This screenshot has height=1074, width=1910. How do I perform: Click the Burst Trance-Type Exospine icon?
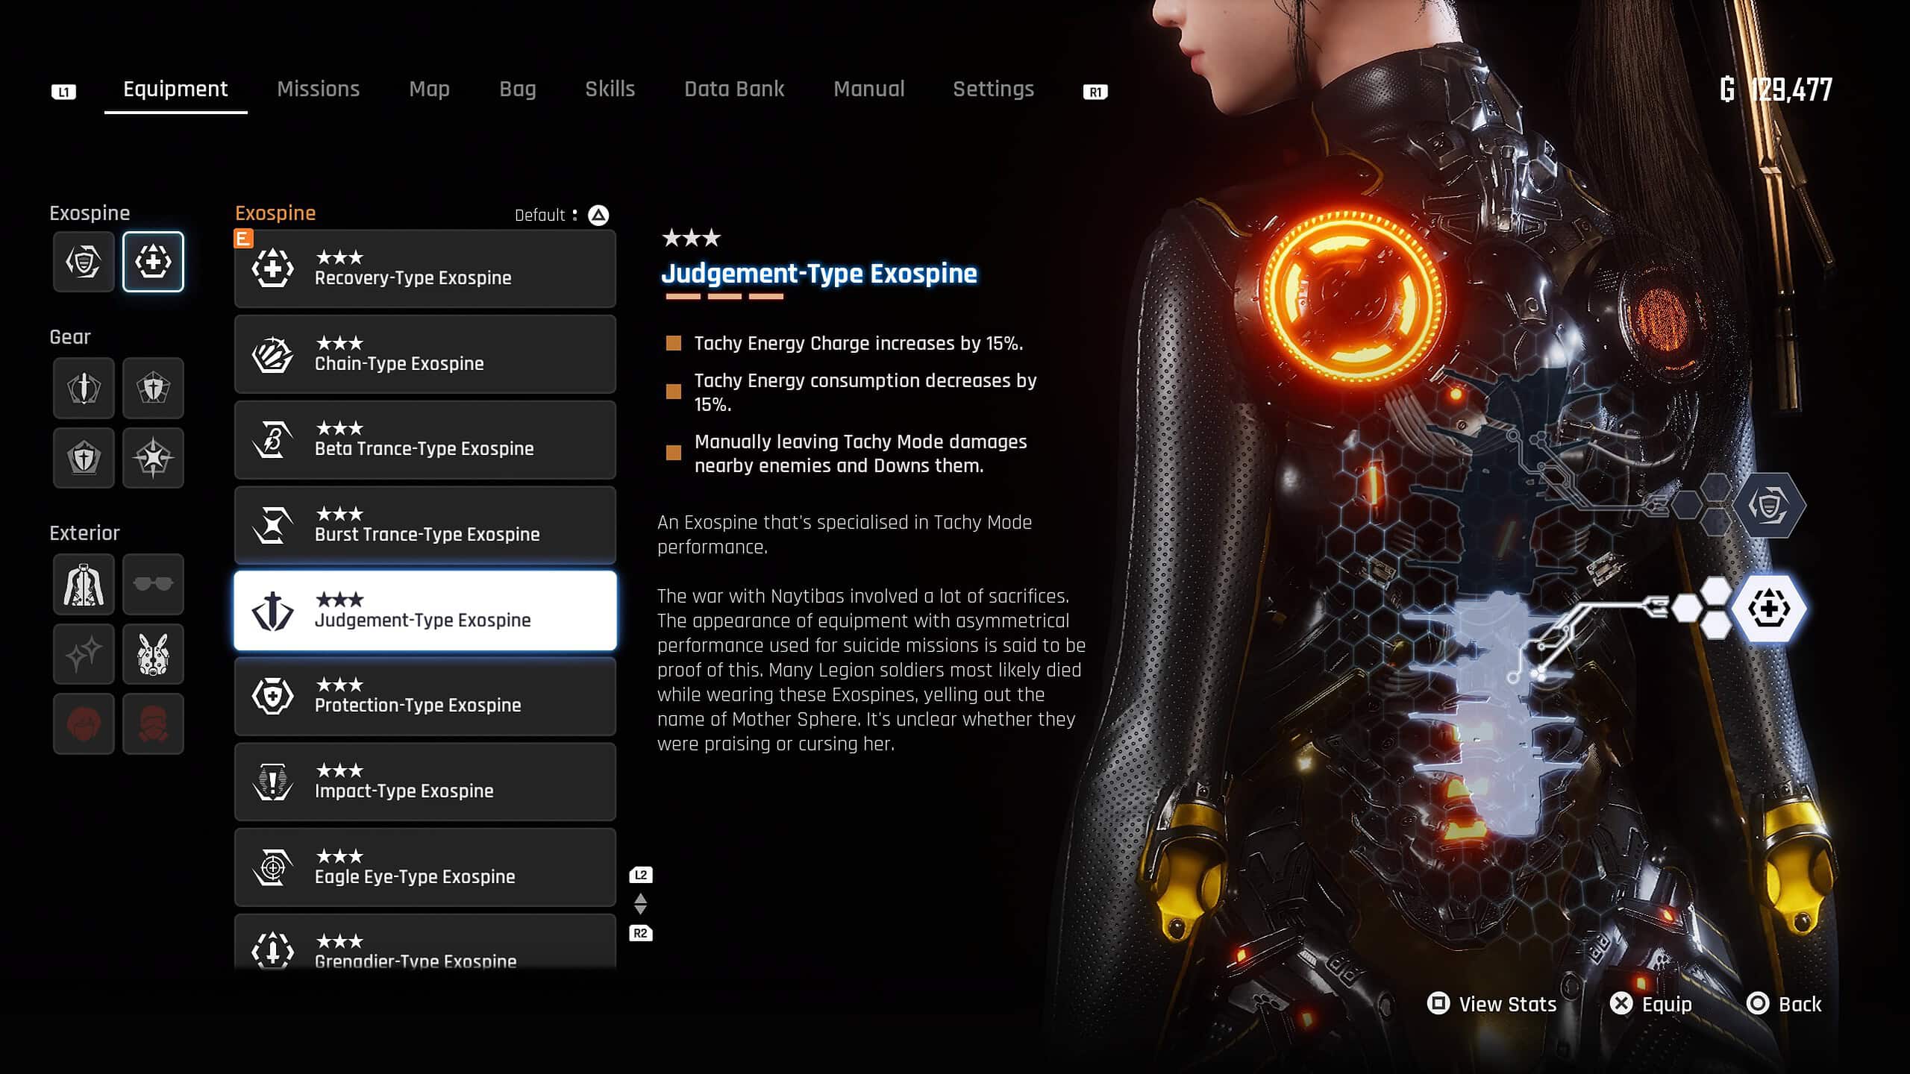pos(273,525)
